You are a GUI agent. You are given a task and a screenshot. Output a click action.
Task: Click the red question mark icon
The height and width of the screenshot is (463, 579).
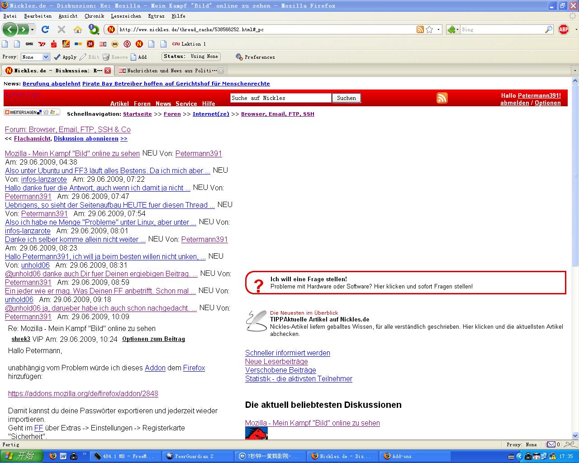(x=258, y=285)
